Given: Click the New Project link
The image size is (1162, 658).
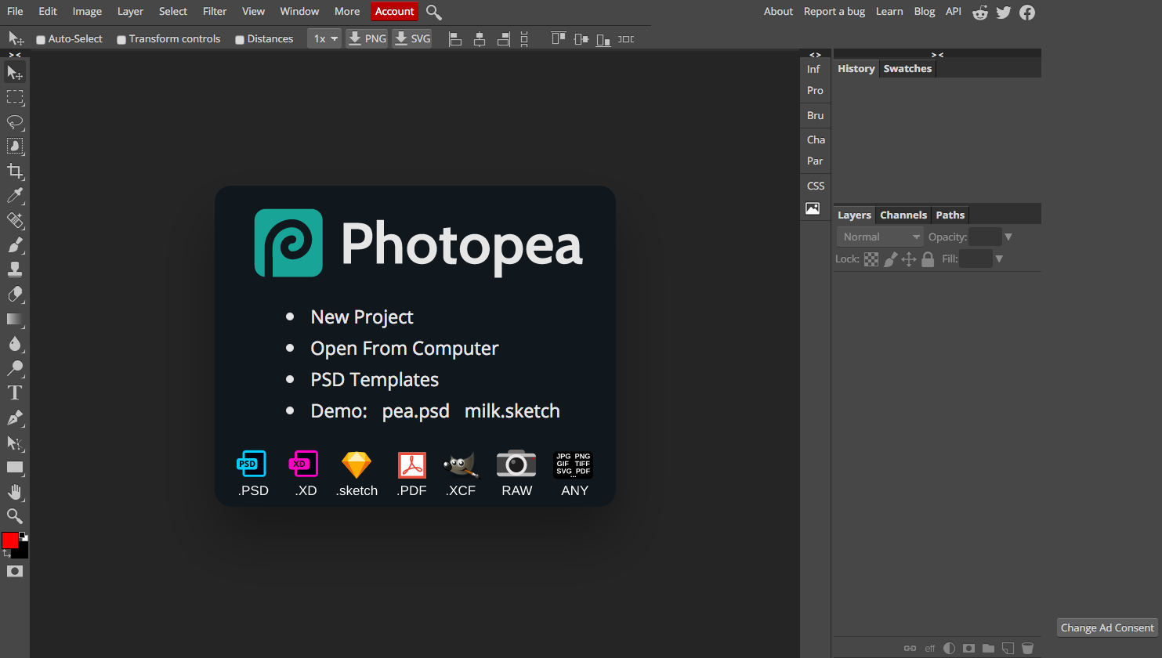Looking at the screenshot, I should click(x=362, y=317).
